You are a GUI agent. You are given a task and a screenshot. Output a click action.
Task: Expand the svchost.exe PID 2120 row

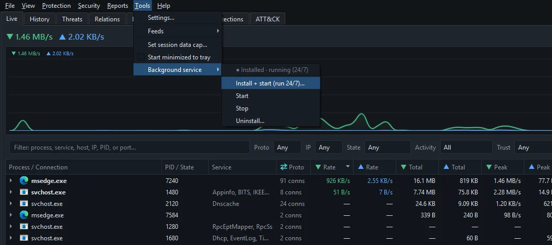pos(11,203)
